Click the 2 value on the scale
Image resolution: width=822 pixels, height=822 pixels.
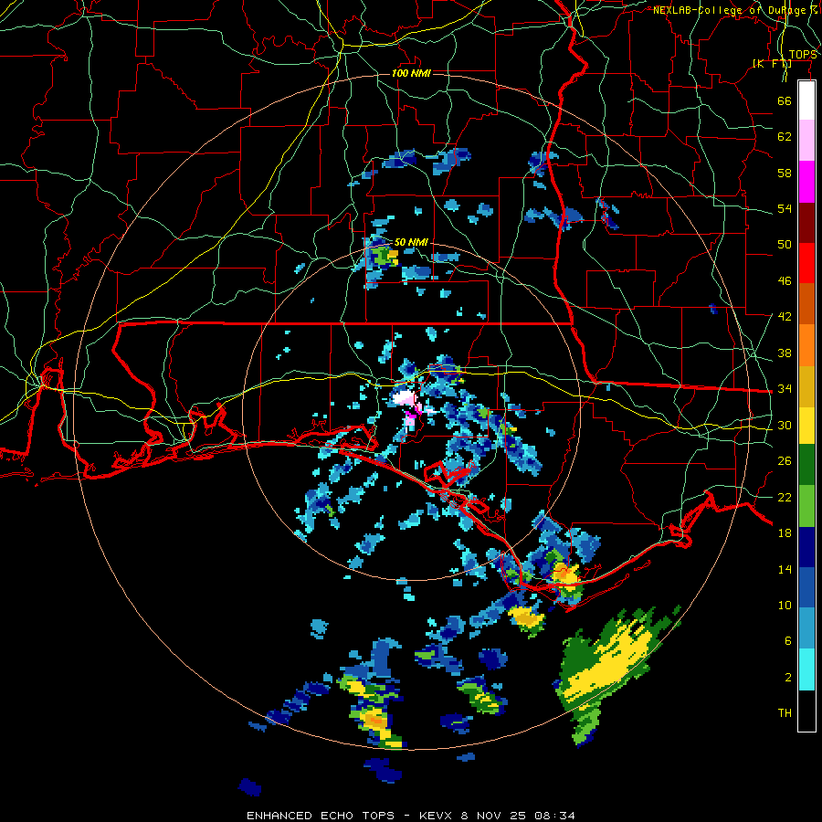(788, 678)
